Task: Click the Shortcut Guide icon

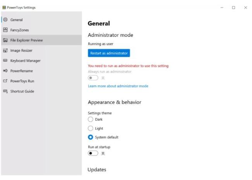Action: pos(5,91)
